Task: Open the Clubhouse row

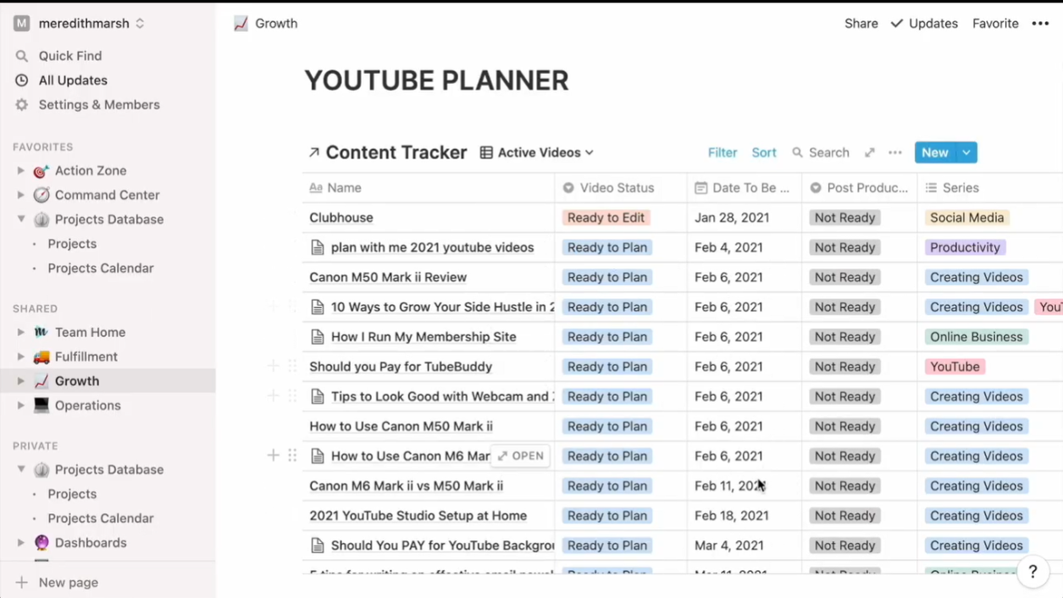Action: coord(341,218)
